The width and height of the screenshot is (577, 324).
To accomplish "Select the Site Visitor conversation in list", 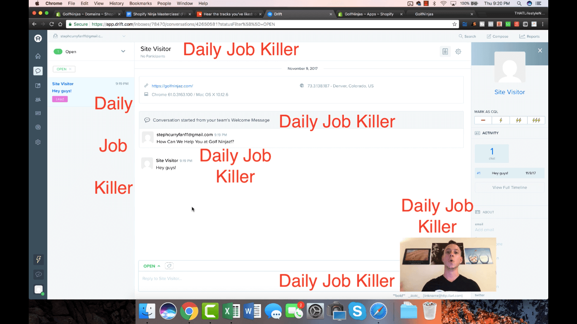I will [91, 92].
